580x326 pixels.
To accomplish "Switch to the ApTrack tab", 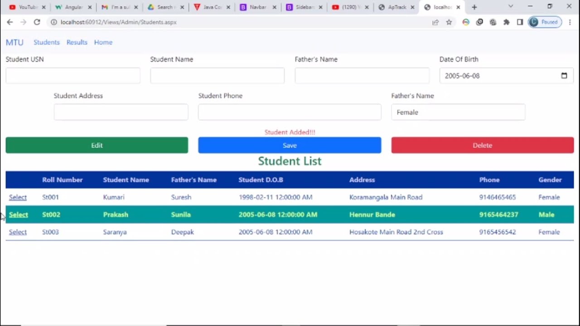I will point(396,7).
